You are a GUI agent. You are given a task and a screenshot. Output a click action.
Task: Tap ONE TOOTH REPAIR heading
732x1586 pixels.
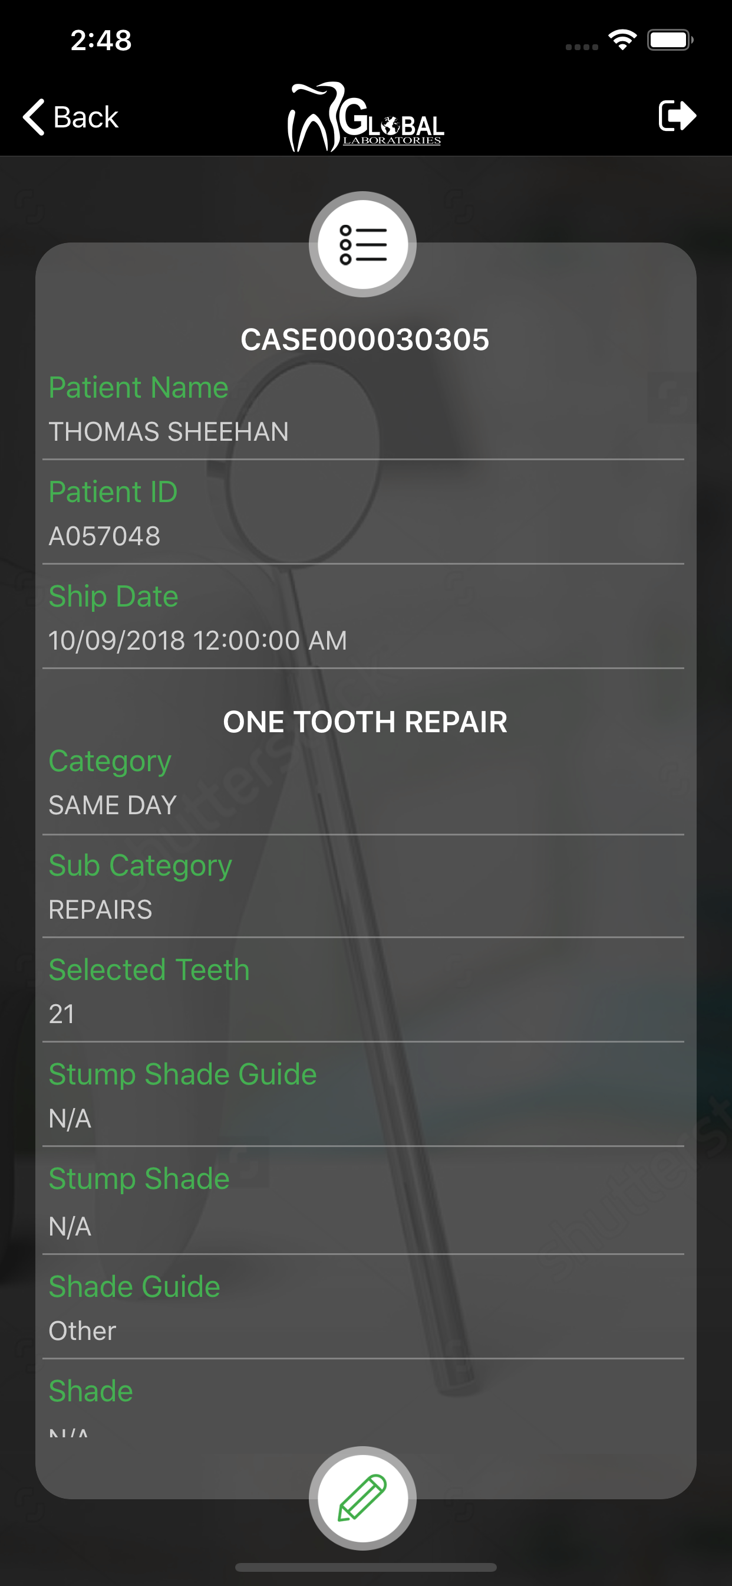pos(365,722)
